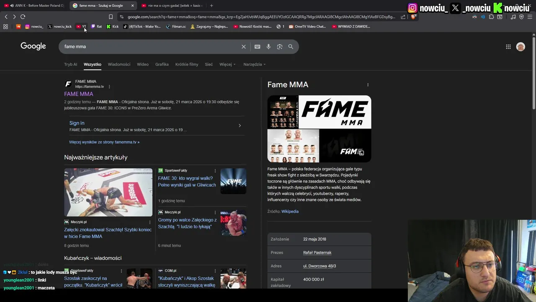536x302 pixels.
Task: Open a new browser tab
Action: click(x=211, y=5)
